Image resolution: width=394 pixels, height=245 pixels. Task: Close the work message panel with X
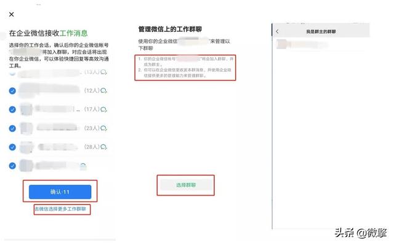[11, 14]
